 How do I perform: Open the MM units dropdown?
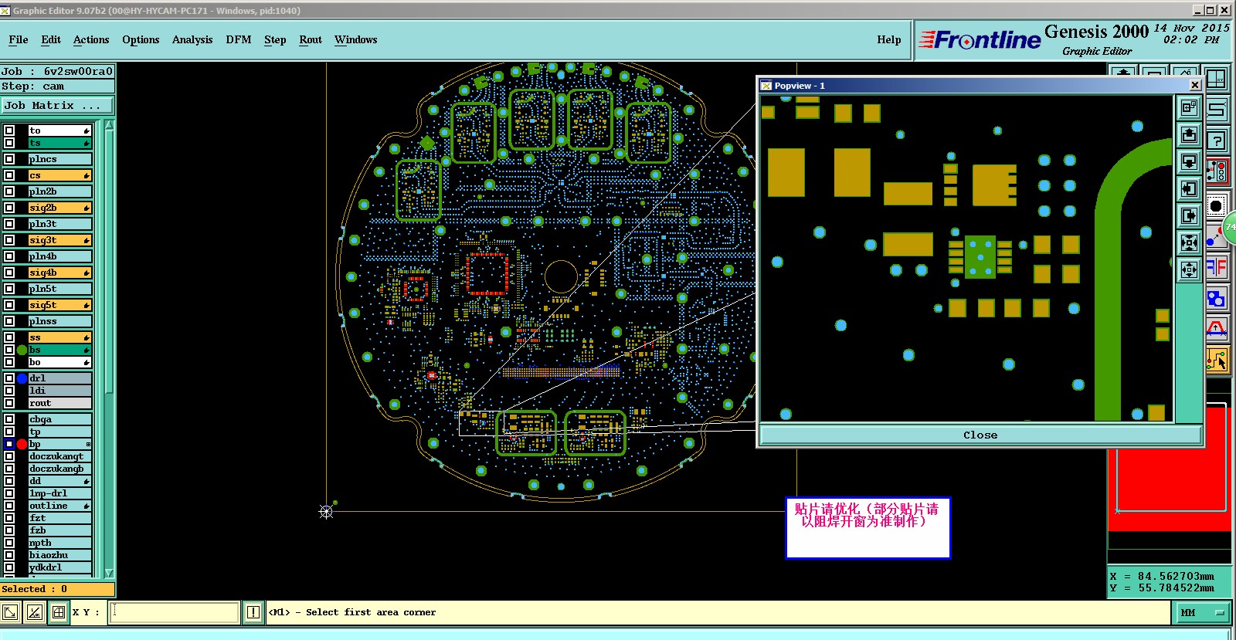coord(1202,612)
